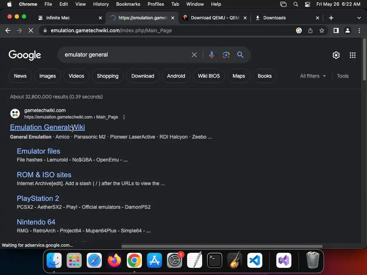Switch to the Download QEMU tab
367x275 pixels.
[215, 18]
